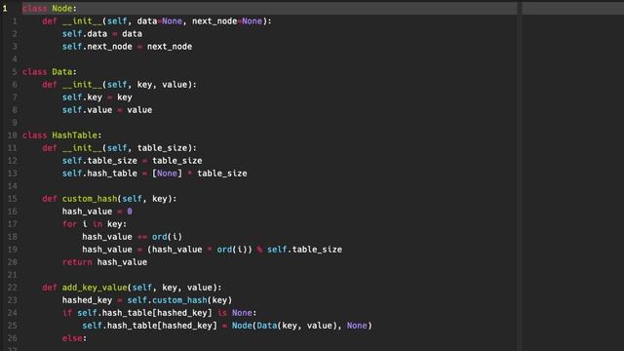Click 'for i in key:' line
The height and width of the screenshot is (351, 624).
[x=95, y=224]
